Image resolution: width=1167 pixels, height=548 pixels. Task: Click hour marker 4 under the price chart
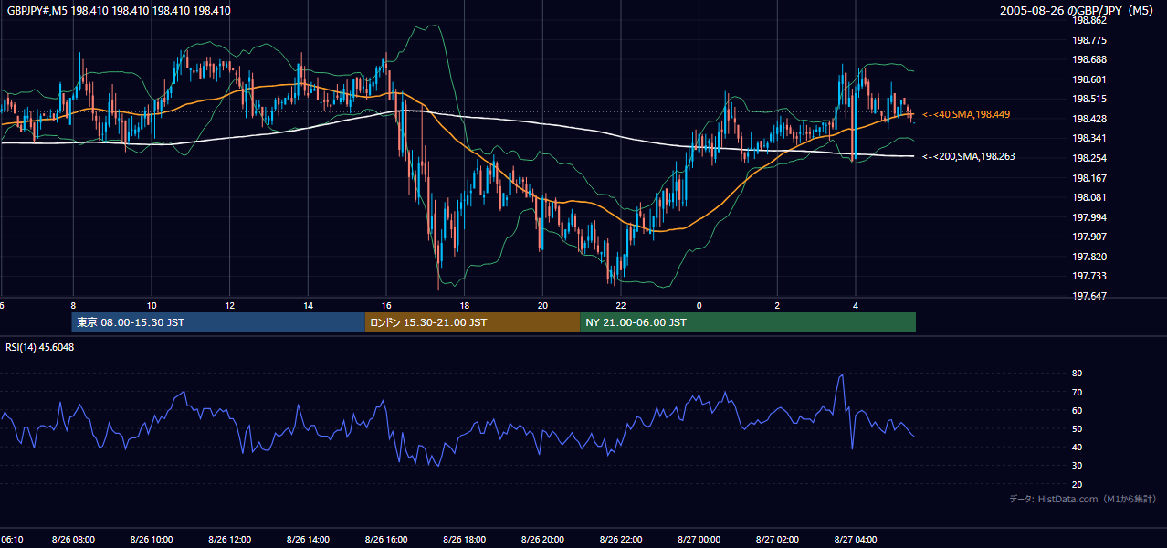tap(856, 305)
